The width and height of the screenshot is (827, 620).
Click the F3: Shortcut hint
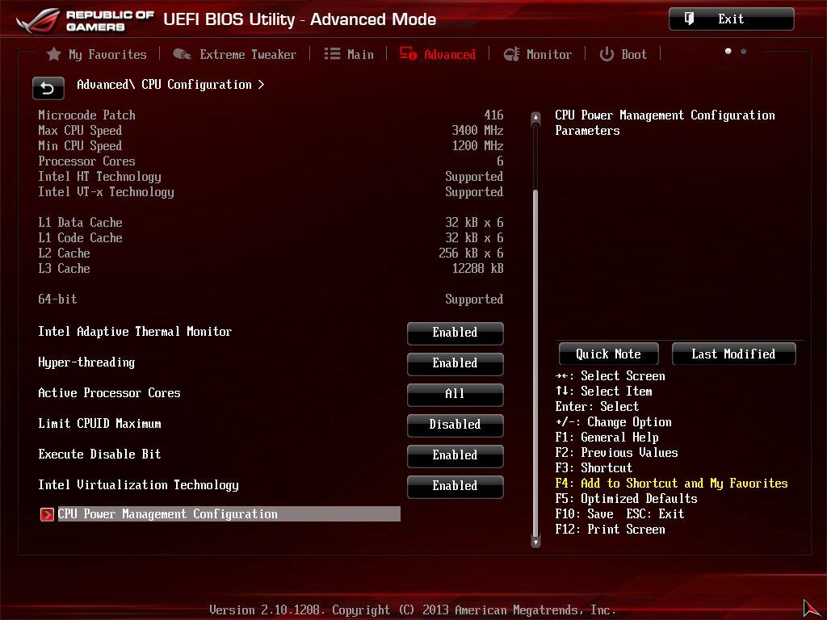594,467
